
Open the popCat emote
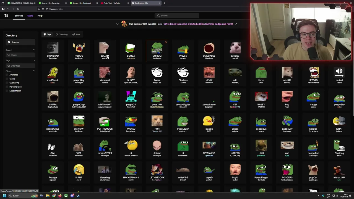[x=313, y=172]
